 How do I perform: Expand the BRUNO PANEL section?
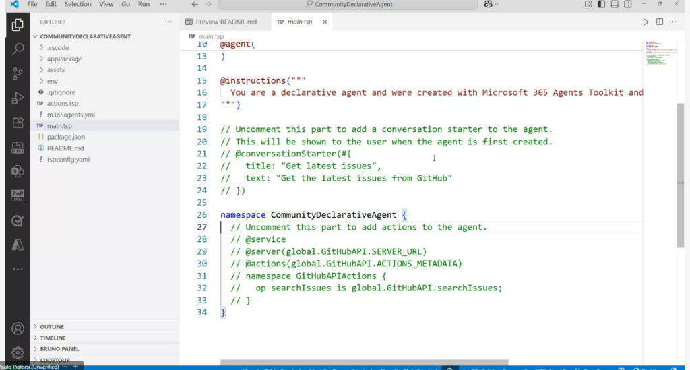(106, 349)
